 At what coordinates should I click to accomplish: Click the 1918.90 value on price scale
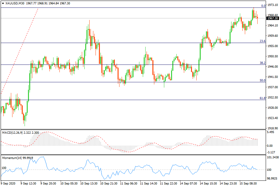pyautogui.click(x=273, y=128)
